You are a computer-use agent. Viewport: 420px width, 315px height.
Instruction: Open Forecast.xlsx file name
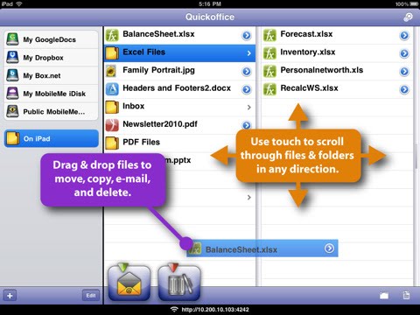(306, 34)
